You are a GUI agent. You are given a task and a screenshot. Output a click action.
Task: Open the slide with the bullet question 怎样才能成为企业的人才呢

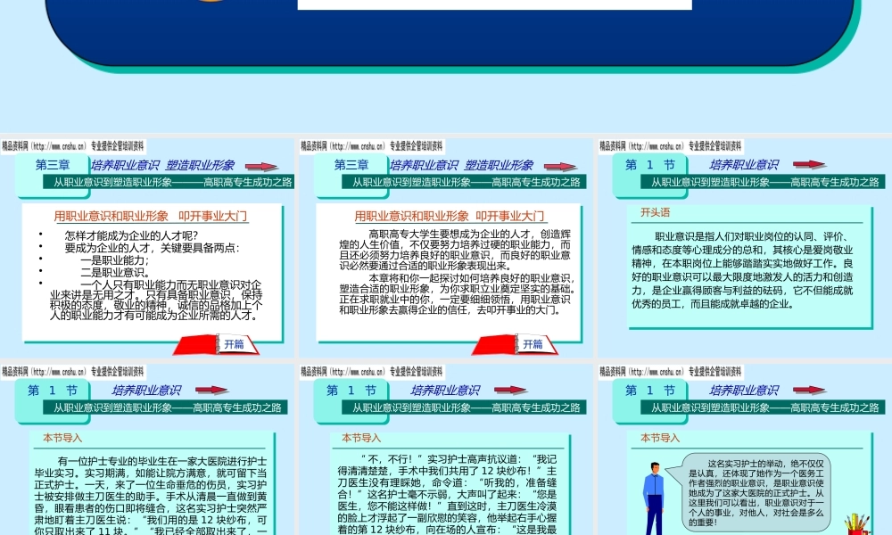point(147,248)
